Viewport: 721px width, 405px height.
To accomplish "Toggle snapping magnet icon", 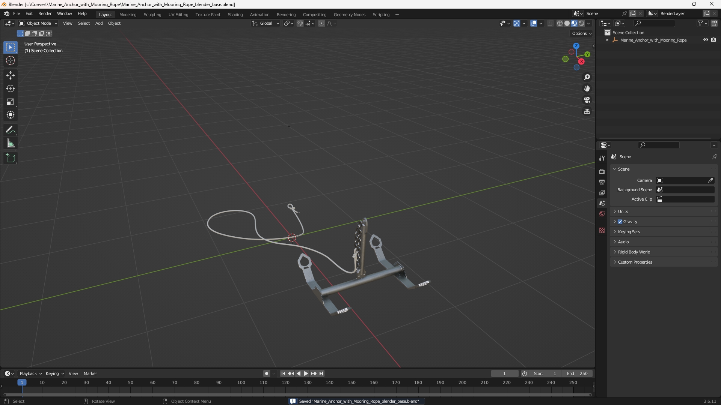I will click(x=300, y=23).
